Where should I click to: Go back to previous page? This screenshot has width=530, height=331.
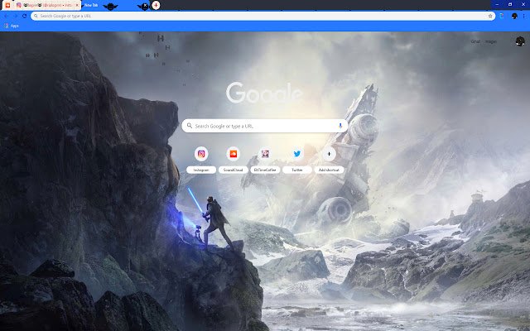(6, 16)
